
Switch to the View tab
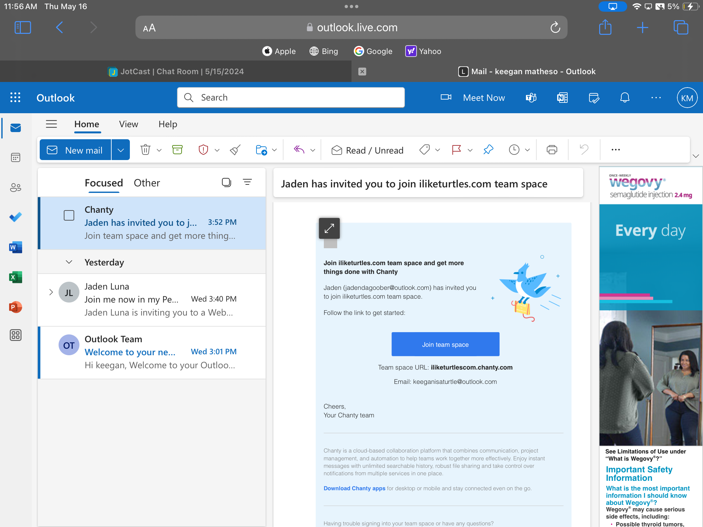129,124
